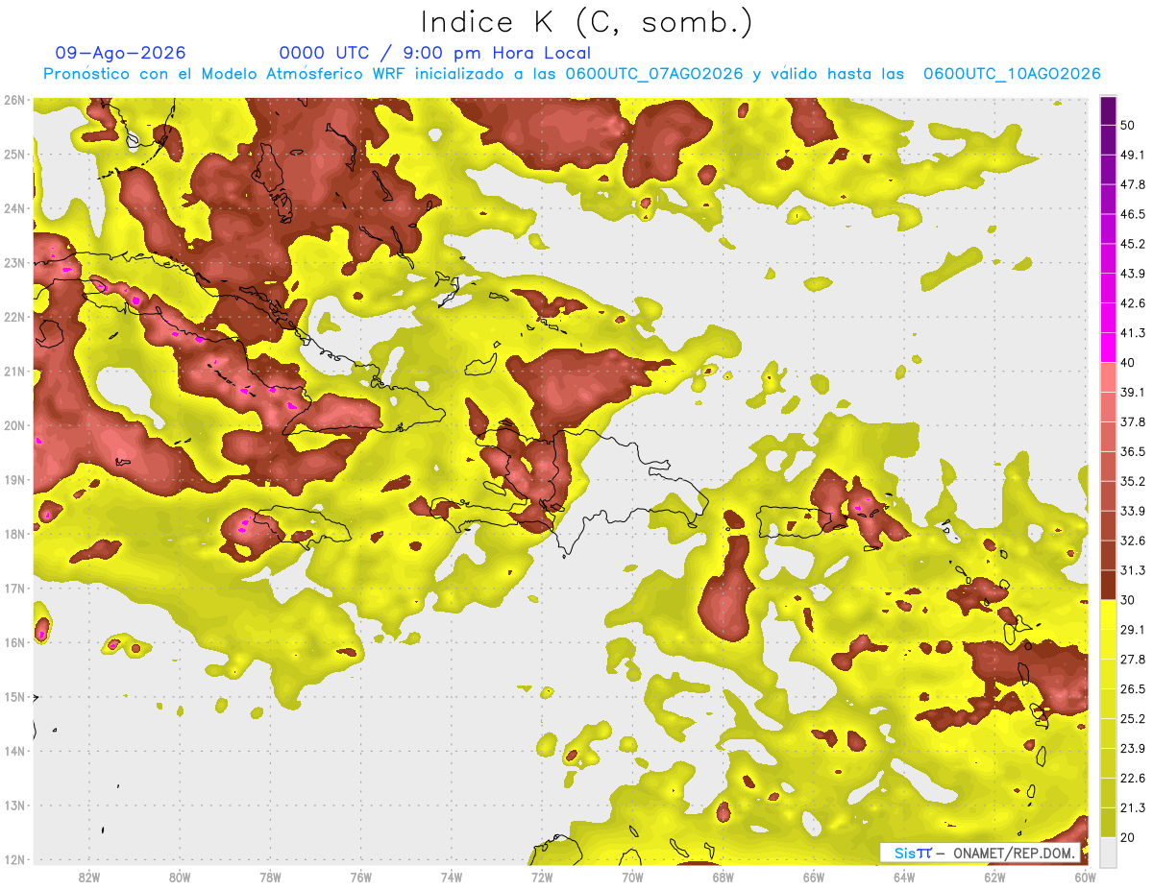The width and height of the screenshot is (1153, 890).
Task: Click legend value "25.2"
Action: tap(1133, 718)
